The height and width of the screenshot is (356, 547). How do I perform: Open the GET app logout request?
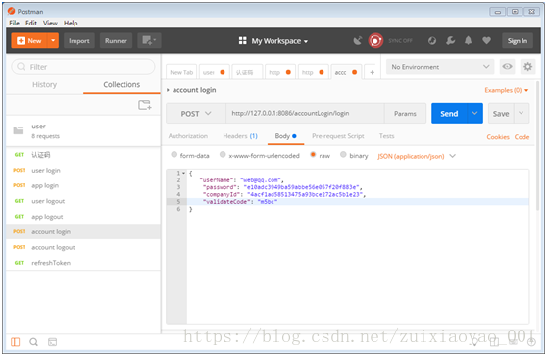coord(83,217)
